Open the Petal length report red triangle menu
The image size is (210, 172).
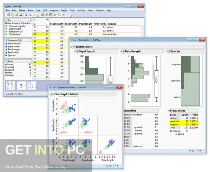[x=123, y=52]
